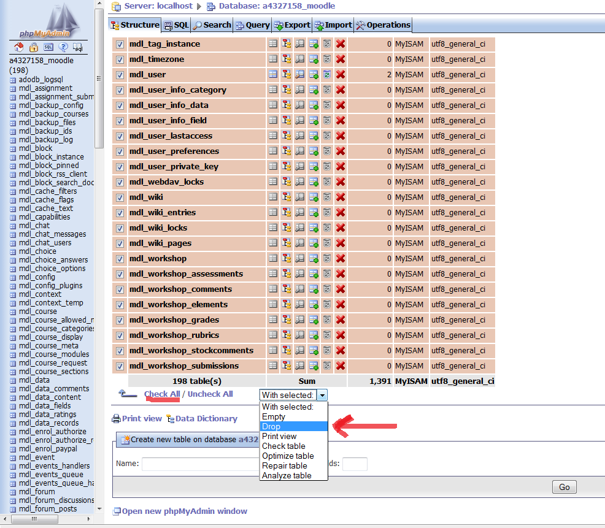Click Browse icon for mdl_webdav_locks row

[x=273, y=182]
